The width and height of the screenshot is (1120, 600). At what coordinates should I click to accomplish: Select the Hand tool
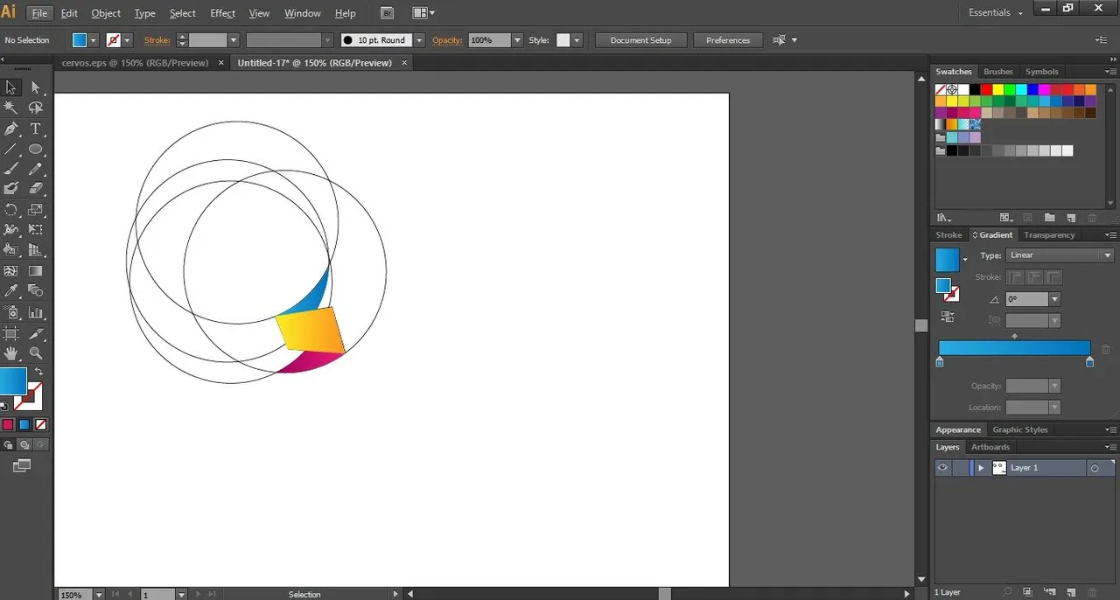point(11,353)
